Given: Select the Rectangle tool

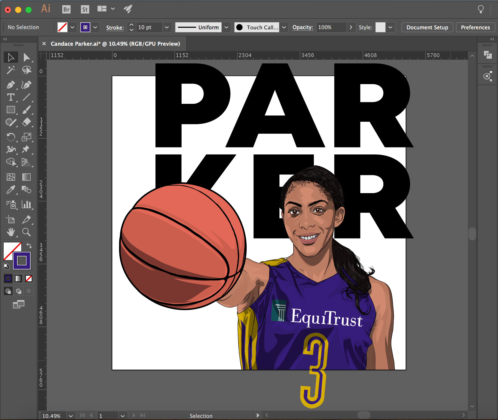Looking at the screenshot, I should 11,110.
